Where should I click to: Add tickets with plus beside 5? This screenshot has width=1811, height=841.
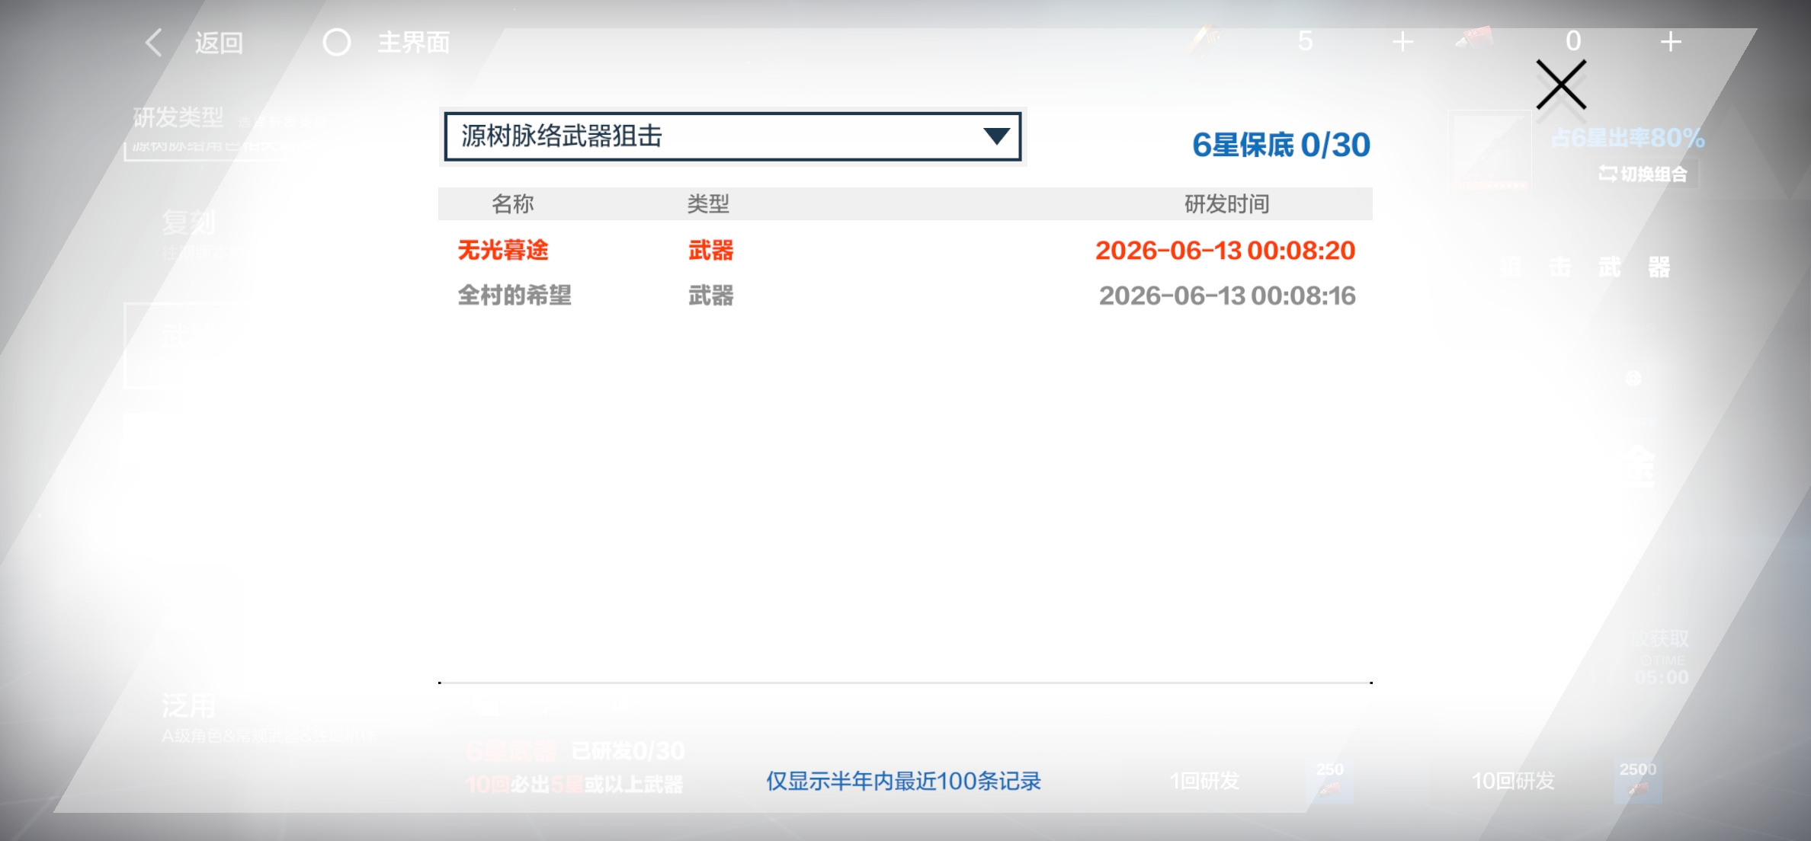pyautogui.click(x=1402, y=41)
